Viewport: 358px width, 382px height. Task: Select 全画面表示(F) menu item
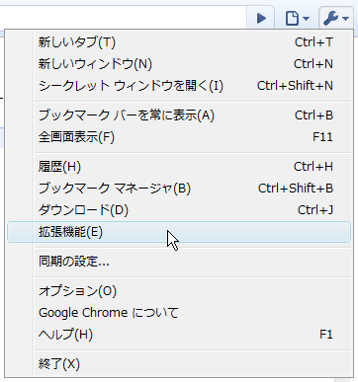tap(179, 137)
